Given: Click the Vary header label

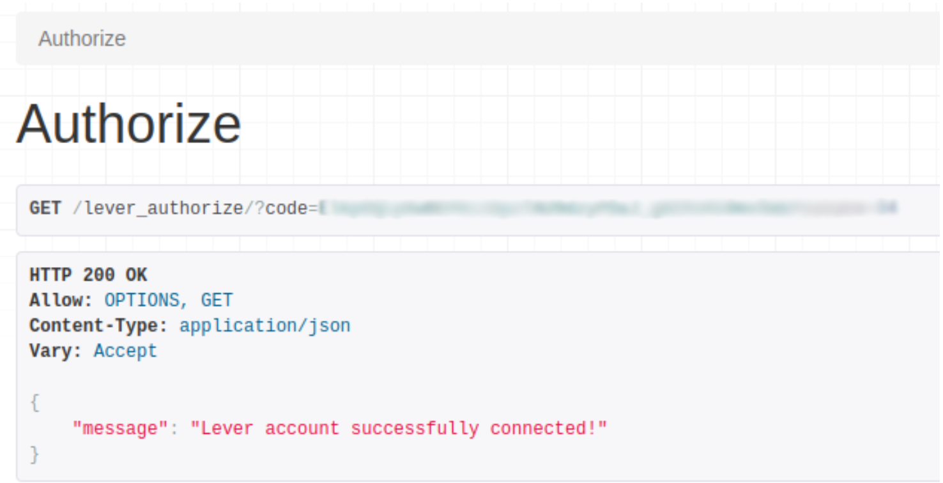Looking at the screenshot, I should click(56, 351).
